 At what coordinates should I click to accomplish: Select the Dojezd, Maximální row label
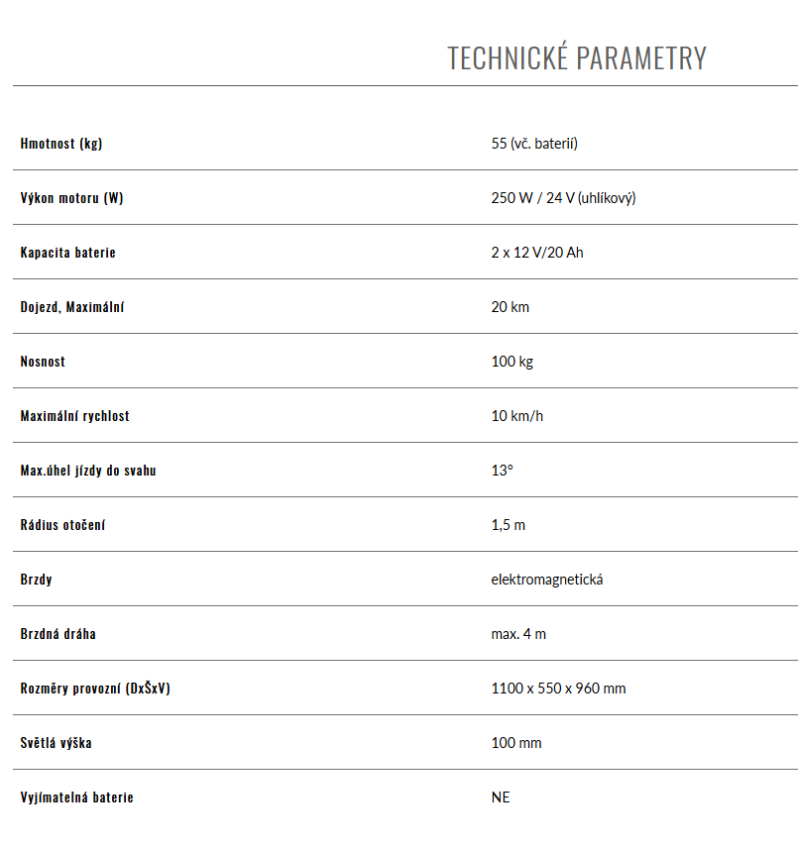(72, 307)
